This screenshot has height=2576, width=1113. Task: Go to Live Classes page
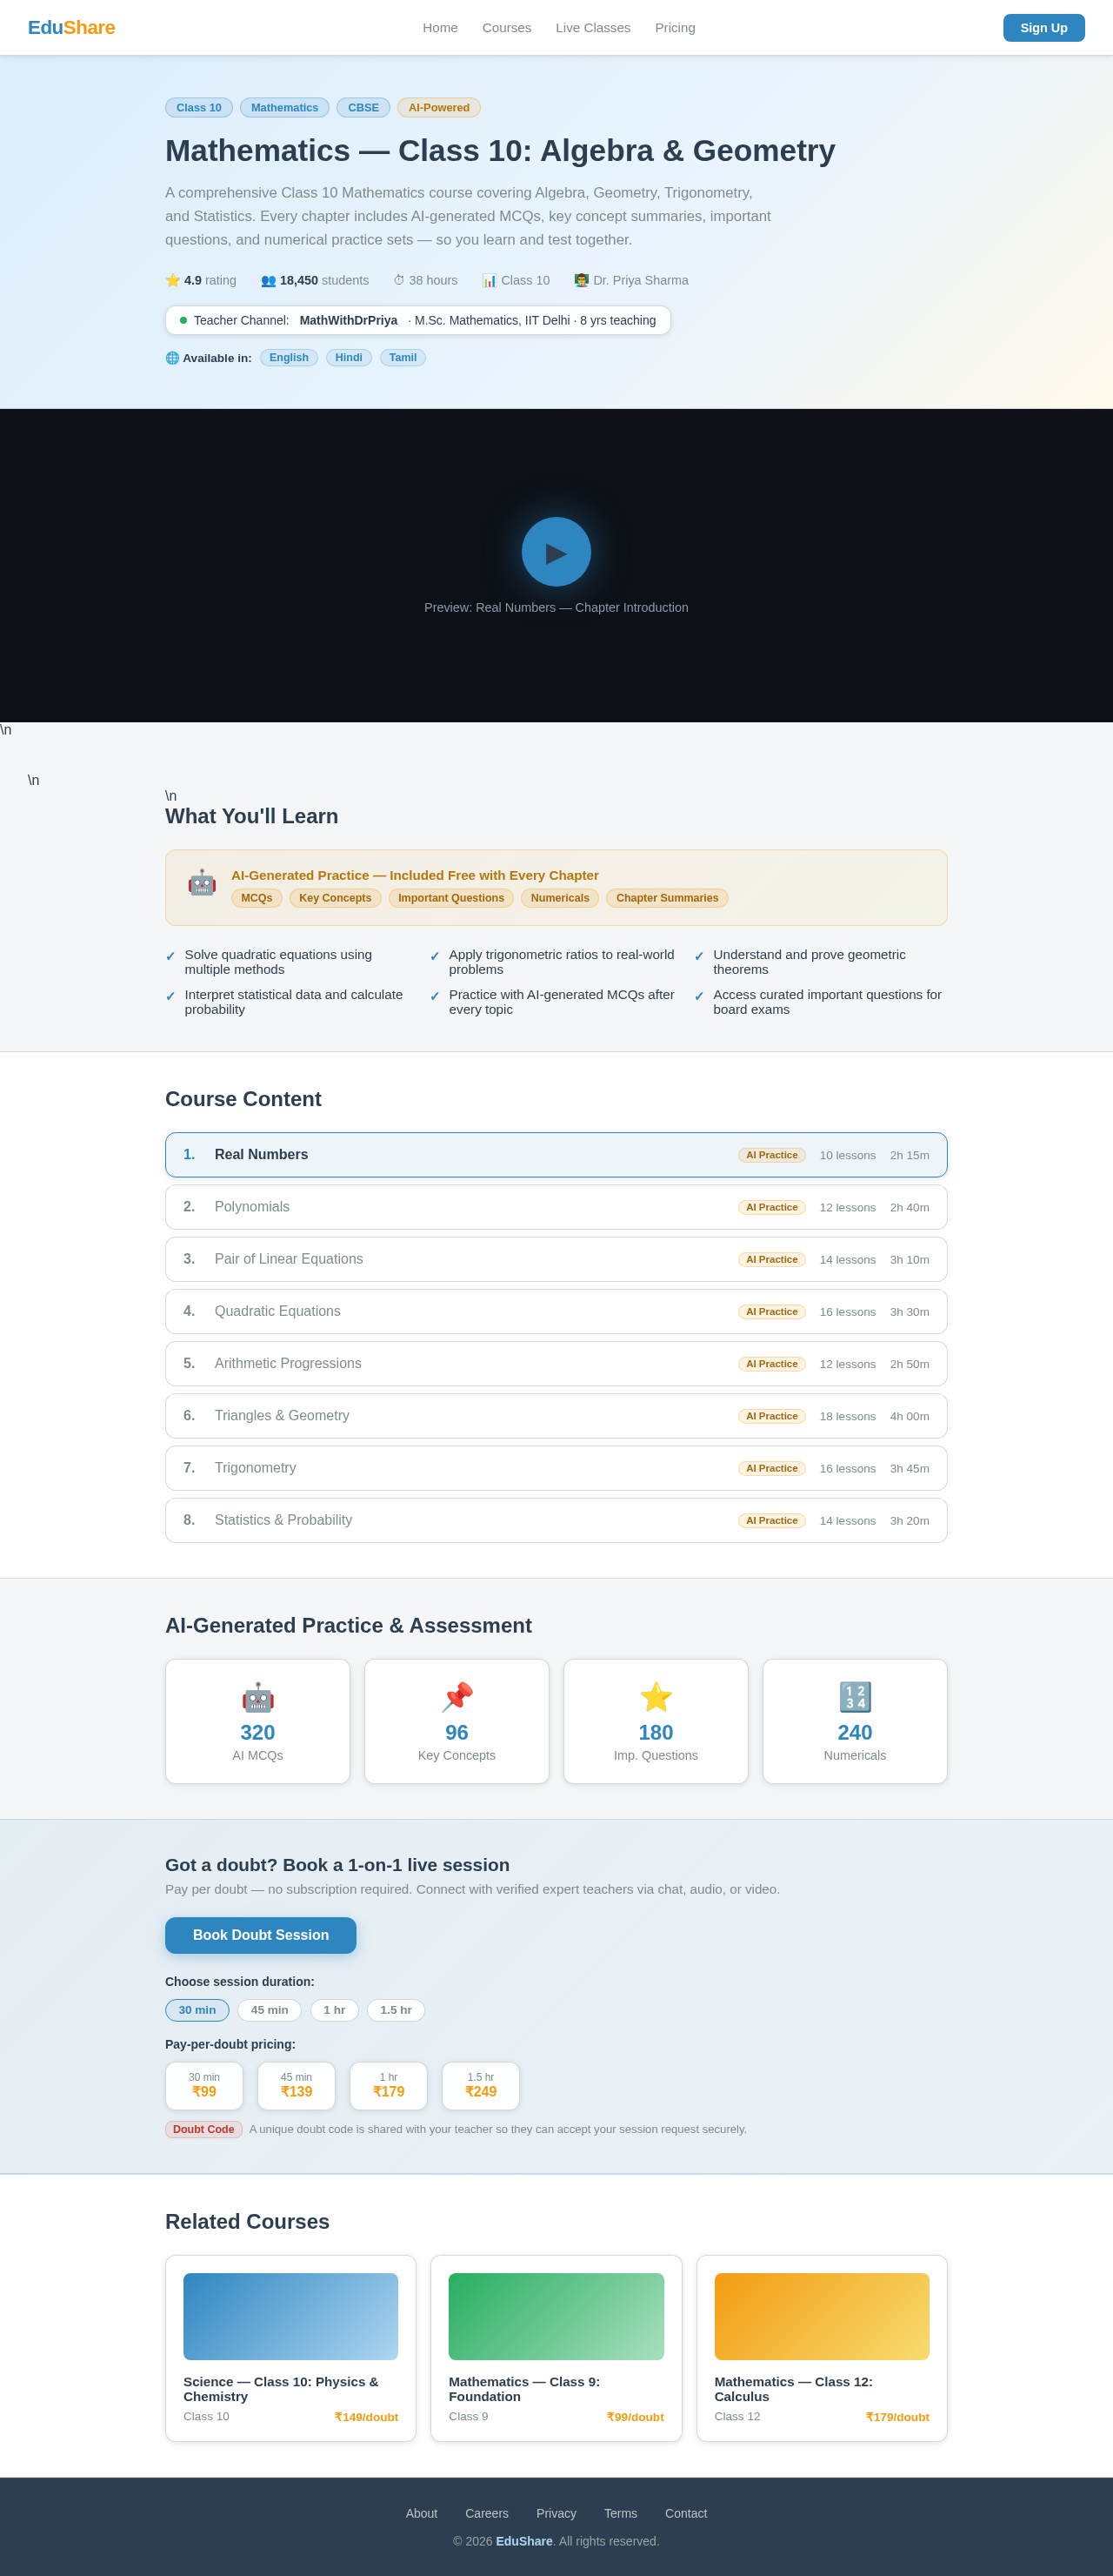[592, 28]
